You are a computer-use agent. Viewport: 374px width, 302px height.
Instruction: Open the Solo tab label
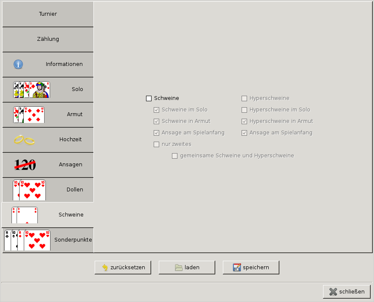77,89
